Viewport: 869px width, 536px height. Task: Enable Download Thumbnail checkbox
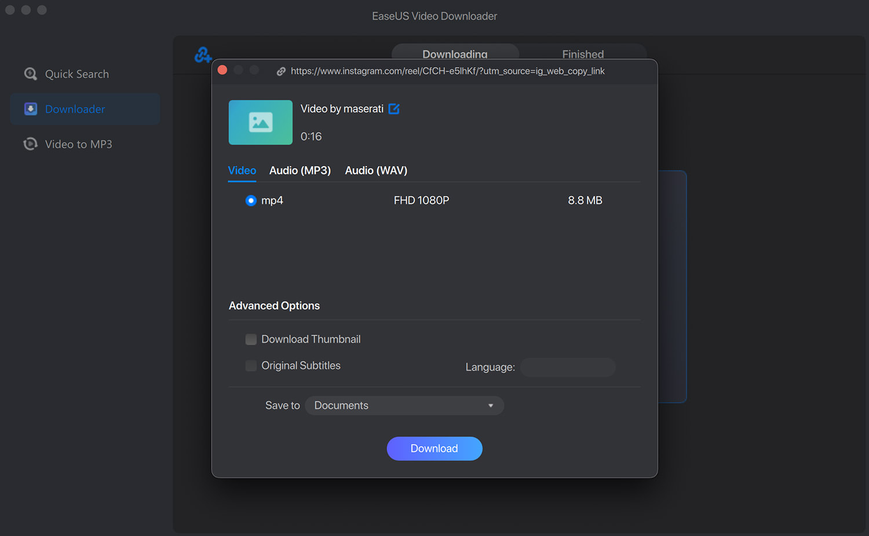coord(251,339)
